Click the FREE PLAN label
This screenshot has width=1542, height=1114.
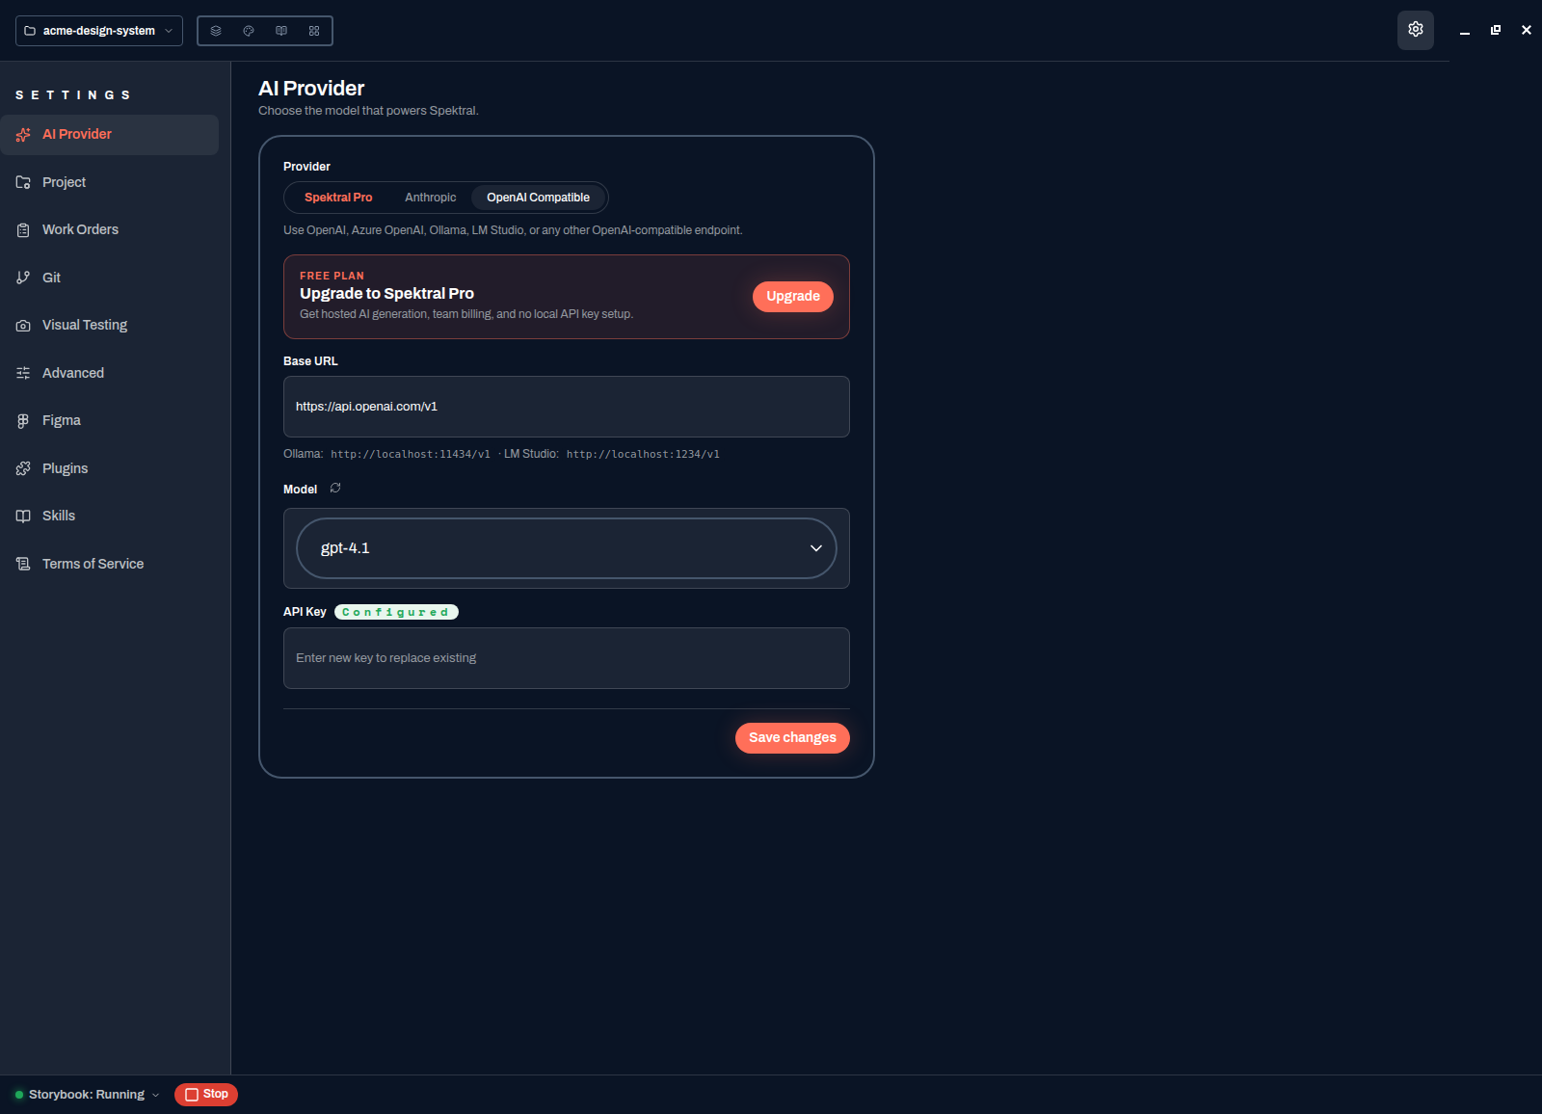332,276
